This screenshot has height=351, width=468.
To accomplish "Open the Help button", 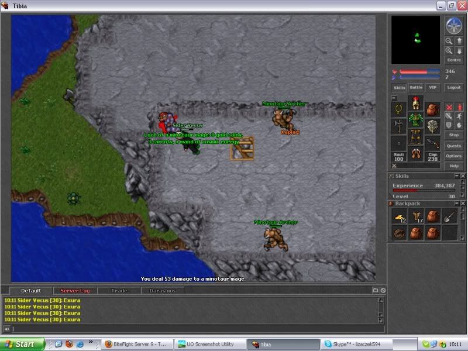I will click(x=454, y=166).
